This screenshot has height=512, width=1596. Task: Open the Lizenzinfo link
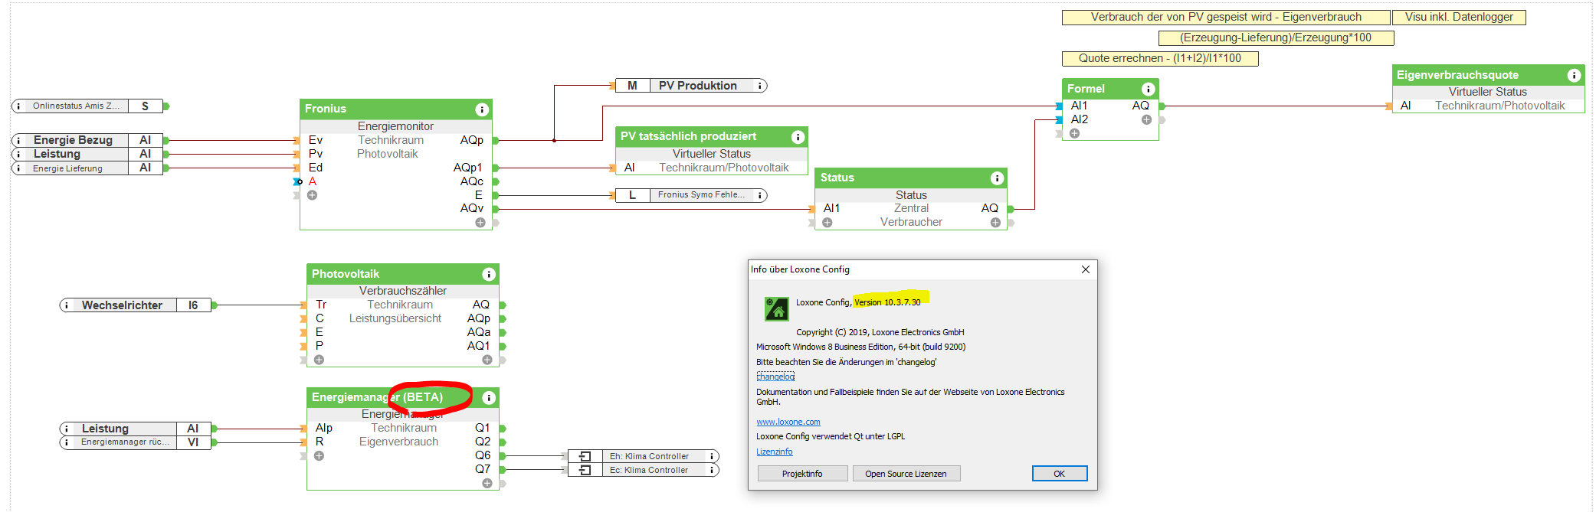[x=775, y=452]
